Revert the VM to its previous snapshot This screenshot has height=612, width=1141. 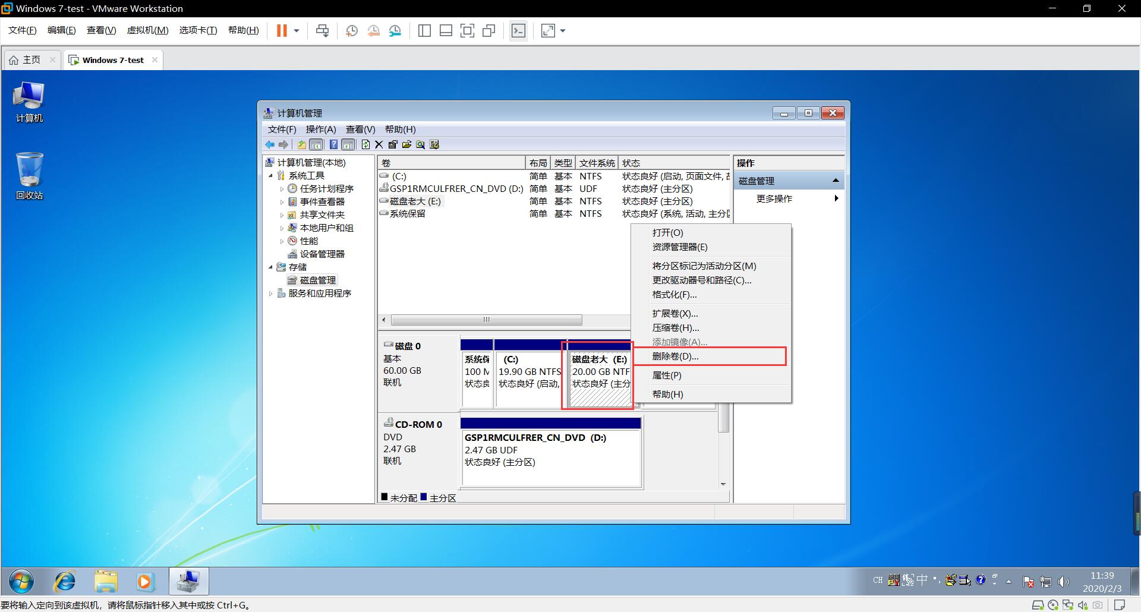[x=373, y=30]
